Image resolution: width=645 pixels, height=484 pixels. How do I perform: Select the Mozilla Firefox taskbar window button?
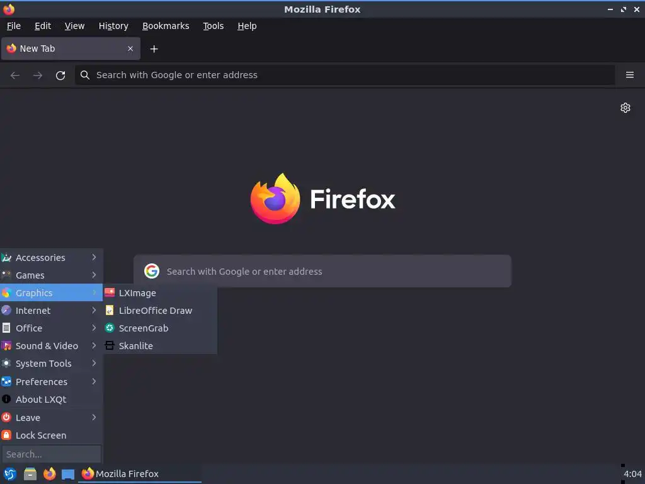(x=140, y=474)
